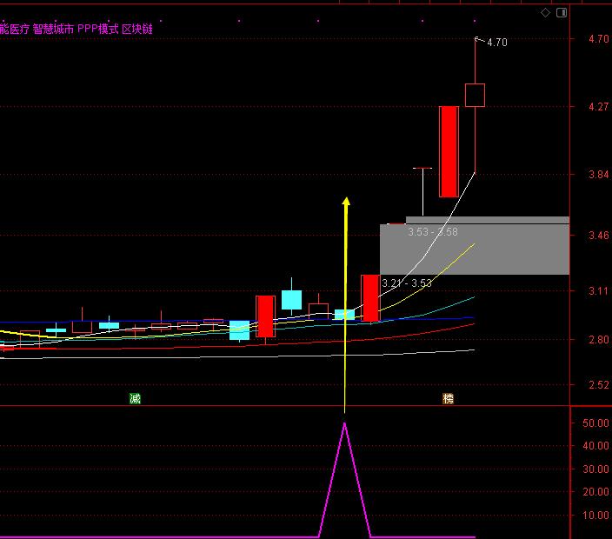This screenshot has height=539, width=612.
Task: Click the 30.00 indicator axis label
Action: coord(595,469)
